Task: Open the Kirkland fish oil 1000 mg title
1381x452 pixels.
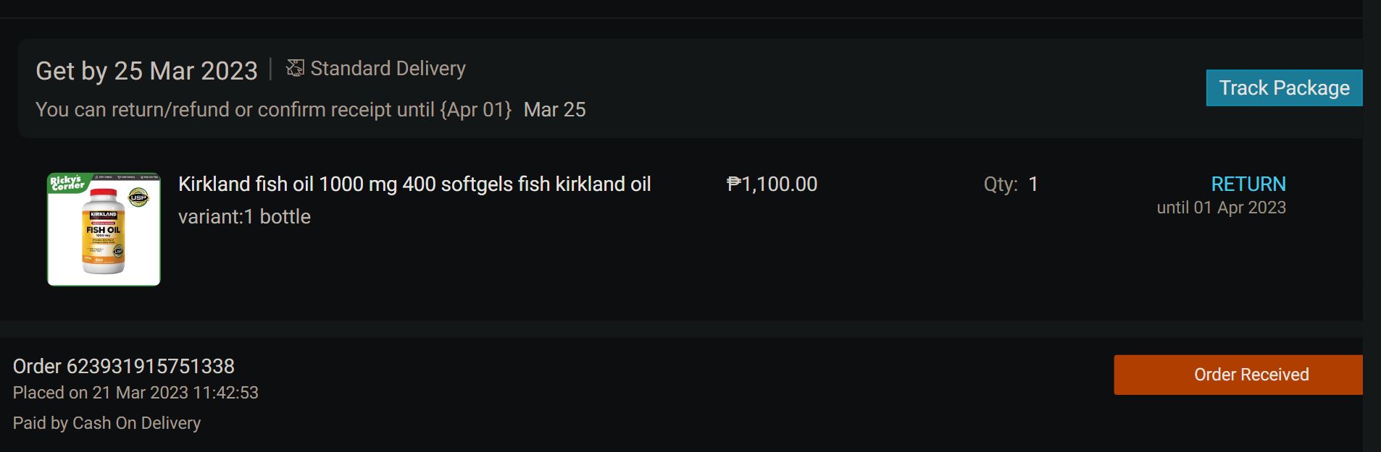Action: coord(414,184)
